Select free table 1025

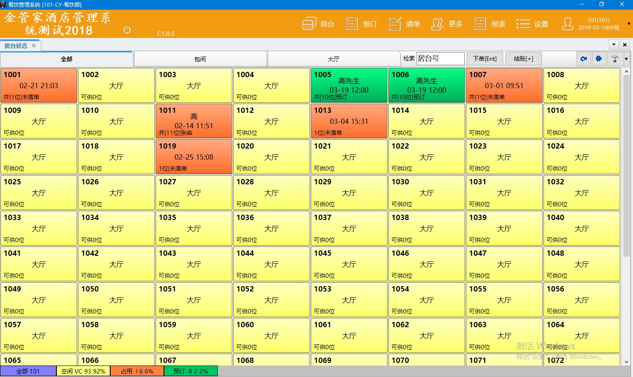[x=39, y=193]
